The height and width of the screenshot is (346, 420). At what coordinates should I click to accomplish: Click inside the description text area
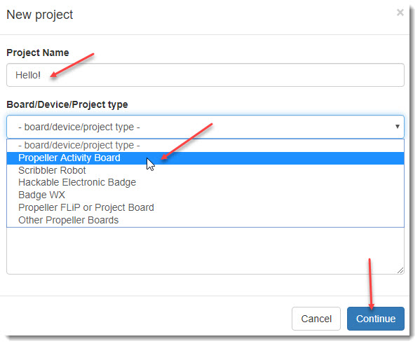[205, 251]
